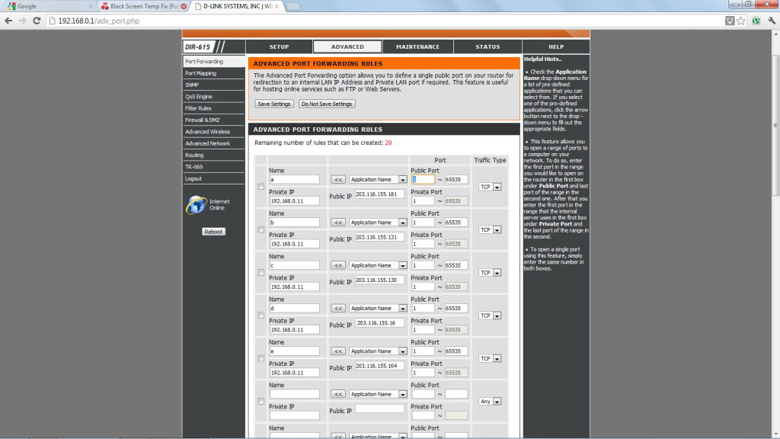This screenshot has height=439, width=780.
Task: Click the Reboot button
Action: click(x=213, y=232)
